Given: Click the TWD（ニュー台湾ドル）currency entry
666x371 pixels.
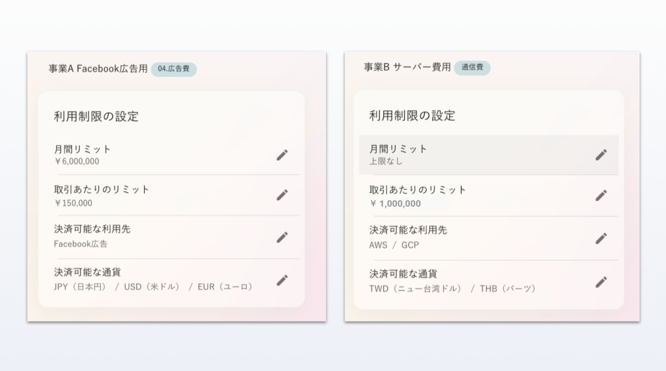Looking at the screenshot, I should click(415, 289).
